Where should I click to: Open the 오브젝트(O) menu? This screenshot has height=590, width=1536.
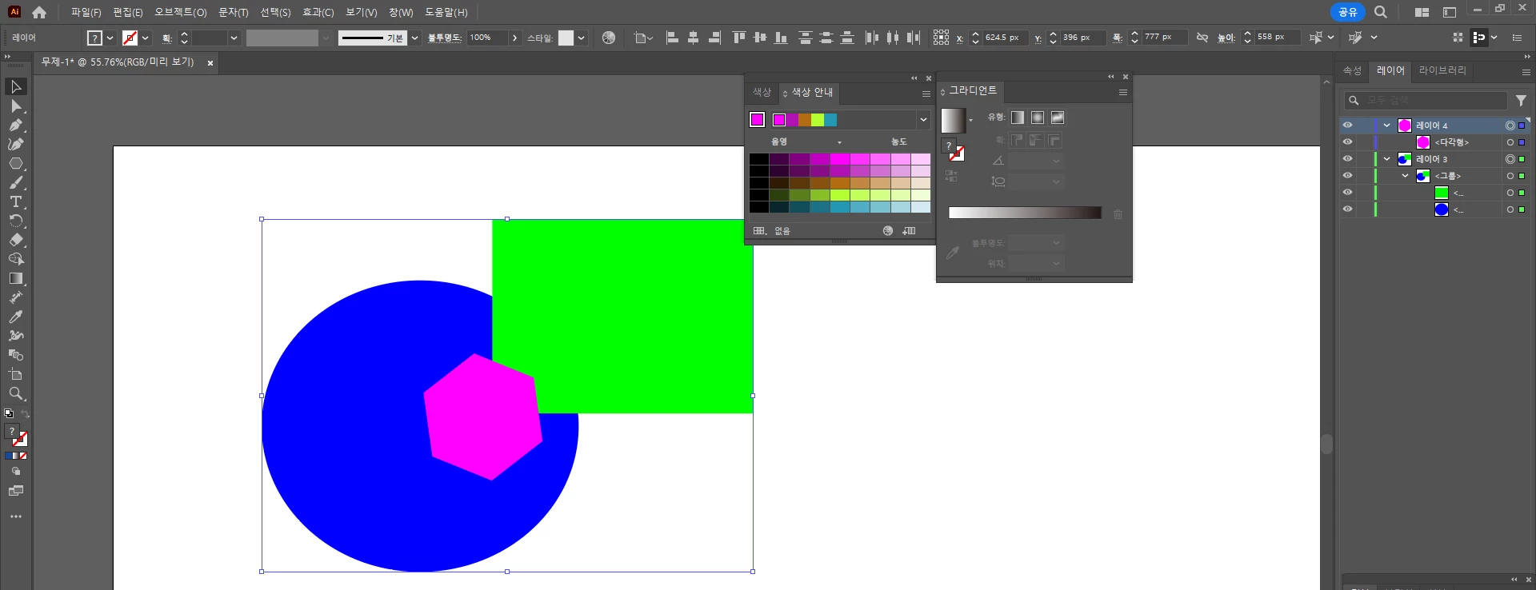coord(181,12)
